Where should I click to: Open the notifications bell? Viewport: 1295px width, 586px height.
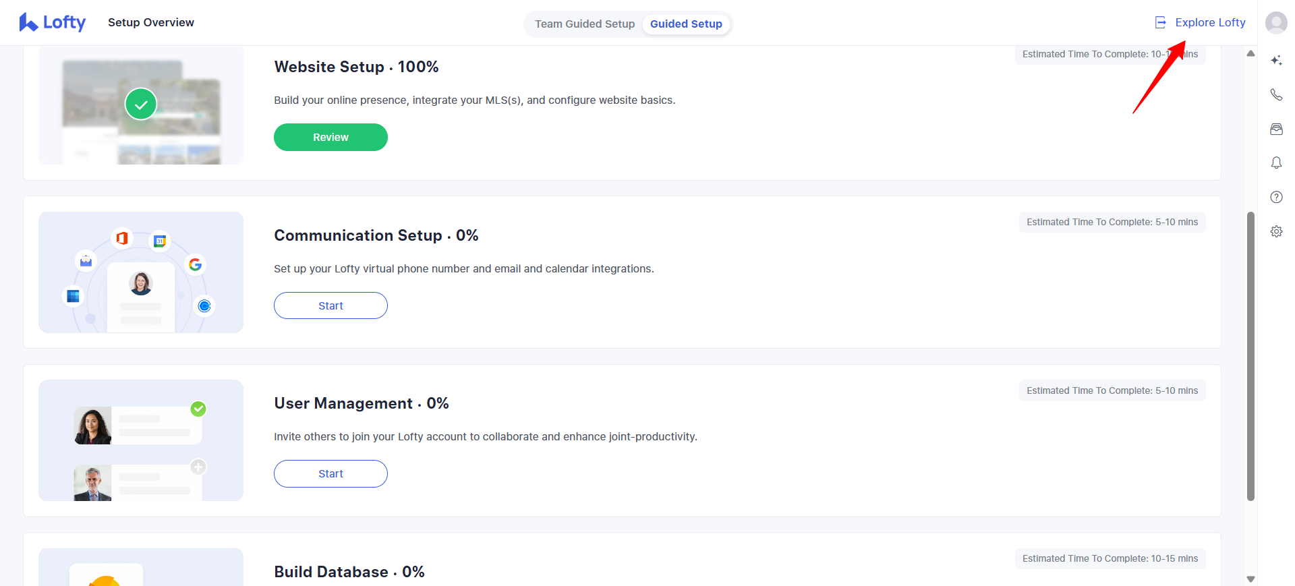[1276, 163]
